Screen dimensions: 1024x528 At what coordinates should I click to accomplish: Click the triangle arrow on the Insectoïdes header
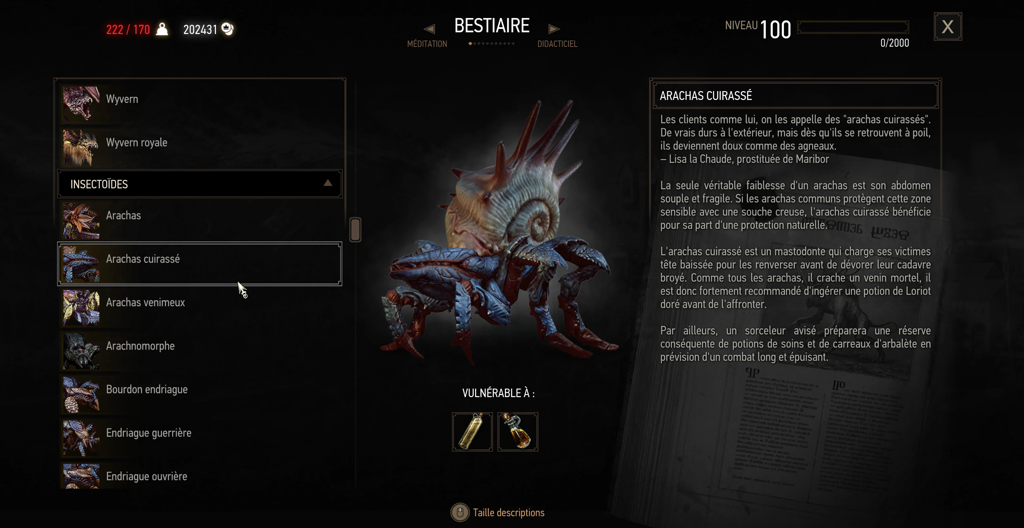coord(328,183)
